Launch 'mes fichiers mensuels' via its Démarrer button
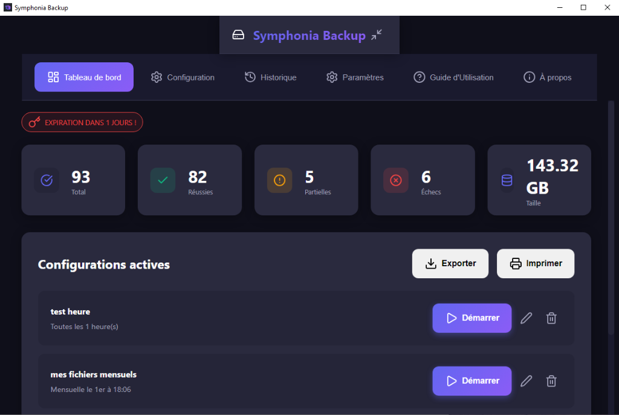 tap(472, 381)
